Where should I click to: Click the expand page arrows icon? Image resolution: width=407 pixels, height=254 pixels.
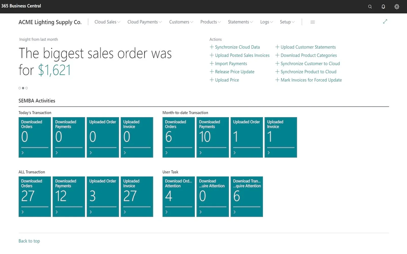[385, 21]
